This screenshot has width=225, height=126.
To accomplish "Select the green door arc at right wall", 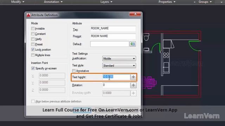I will [194, 46].
